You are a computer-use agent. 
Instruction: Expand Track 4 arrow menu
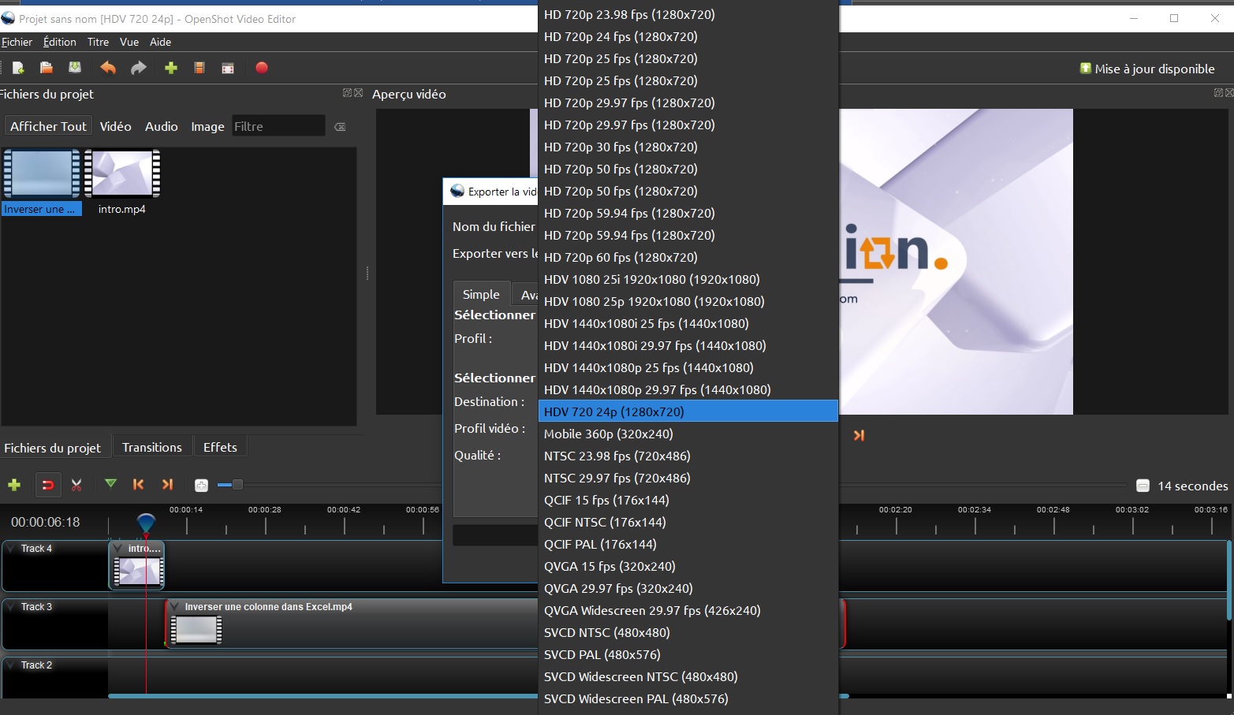[x=11, y=549]
